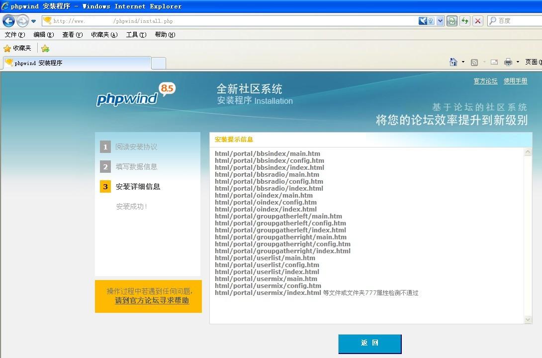The width and height of the screenshot is (542, 358).
Task: Click html/portal/bbsradio/main.htm line
Action: (x=267, y=174)
